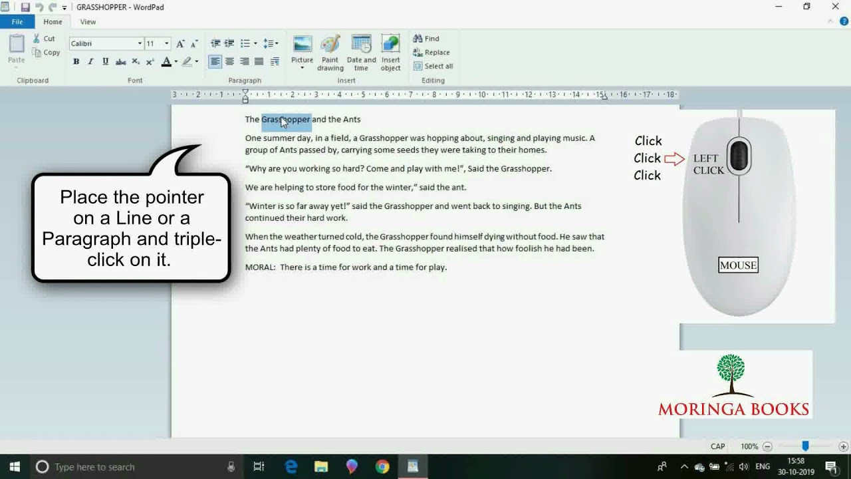
Task: Toggle Strikethrough formatting
Action: (120, 62)
